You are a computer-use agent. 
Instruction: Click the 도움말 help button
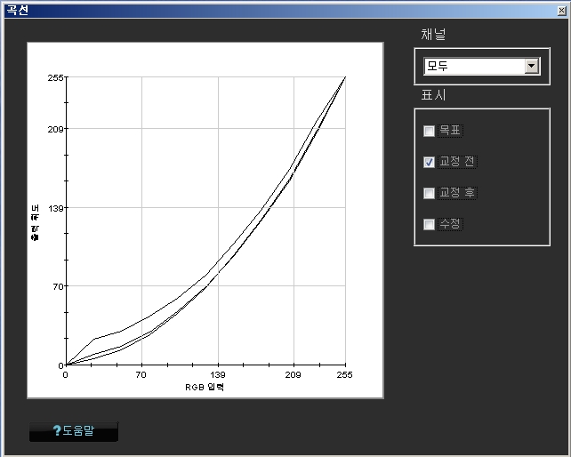click(74, 432)
